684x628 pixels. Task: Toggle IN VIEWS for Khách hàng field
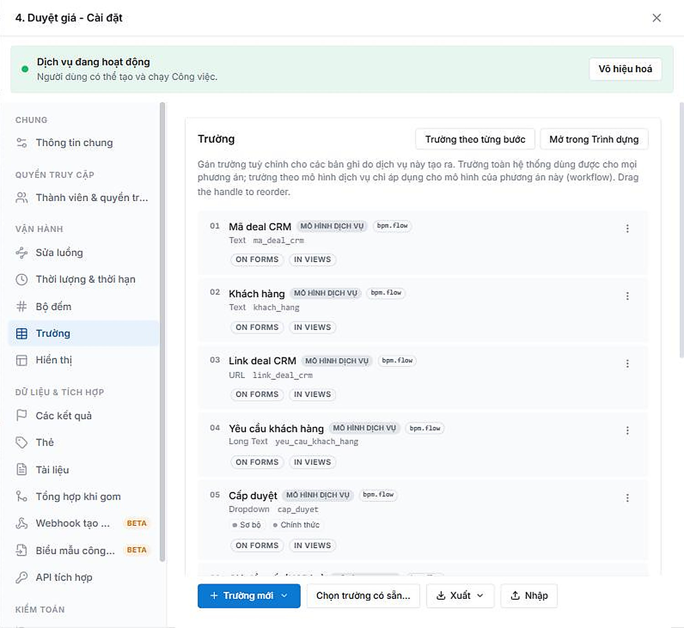[312, 327]
